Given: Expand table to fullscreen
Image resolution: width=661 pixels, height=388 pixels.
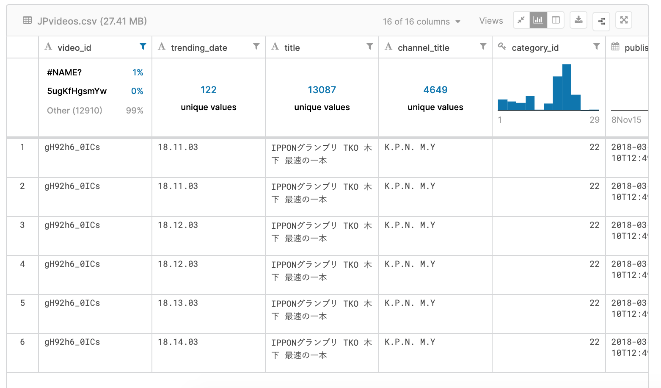Looking at the screenshot, I should tap(624, 20).
